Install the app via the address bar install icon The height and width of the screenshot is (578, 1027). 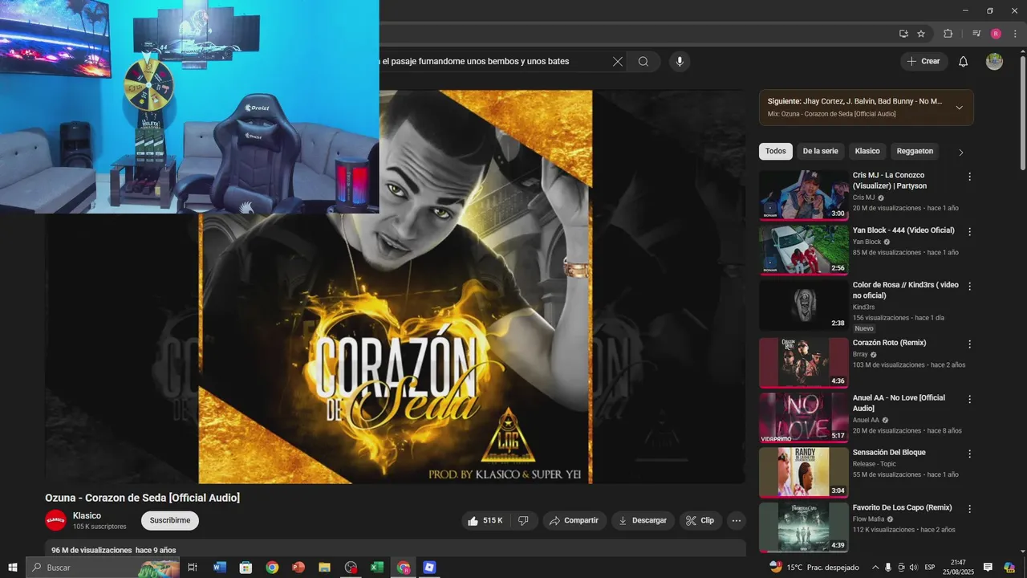point(903,34)
